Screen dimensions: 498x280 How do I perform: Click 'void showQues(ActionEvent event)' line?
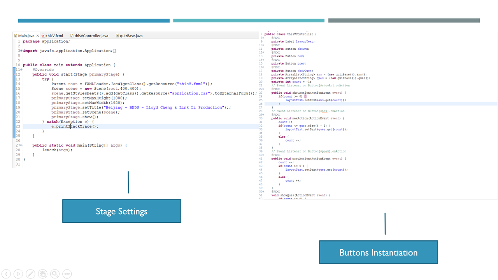300,195
